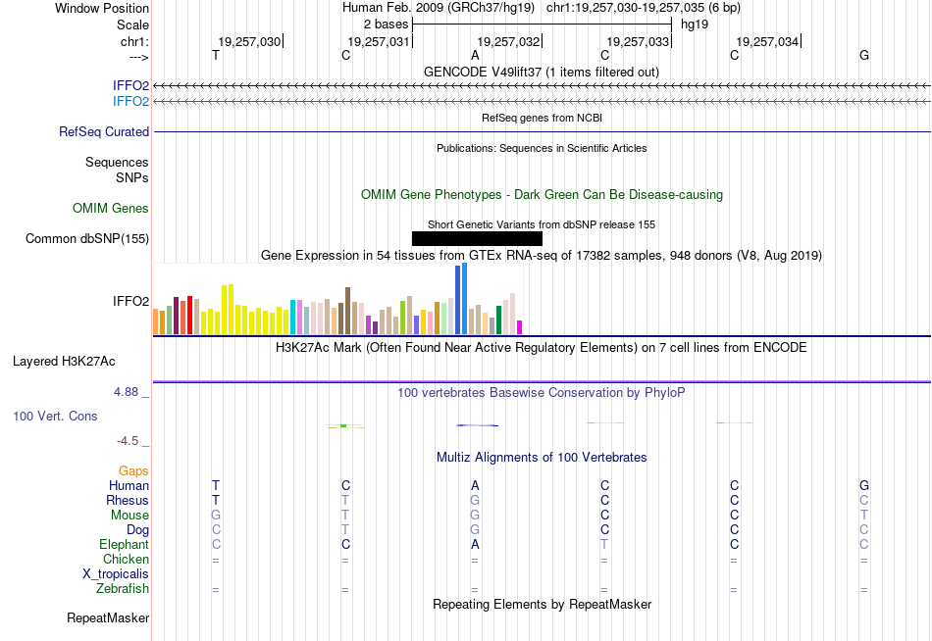The image size is (932, 641).
Task: Click the 100 Vert. Cons label
Action: click(55, 417)
